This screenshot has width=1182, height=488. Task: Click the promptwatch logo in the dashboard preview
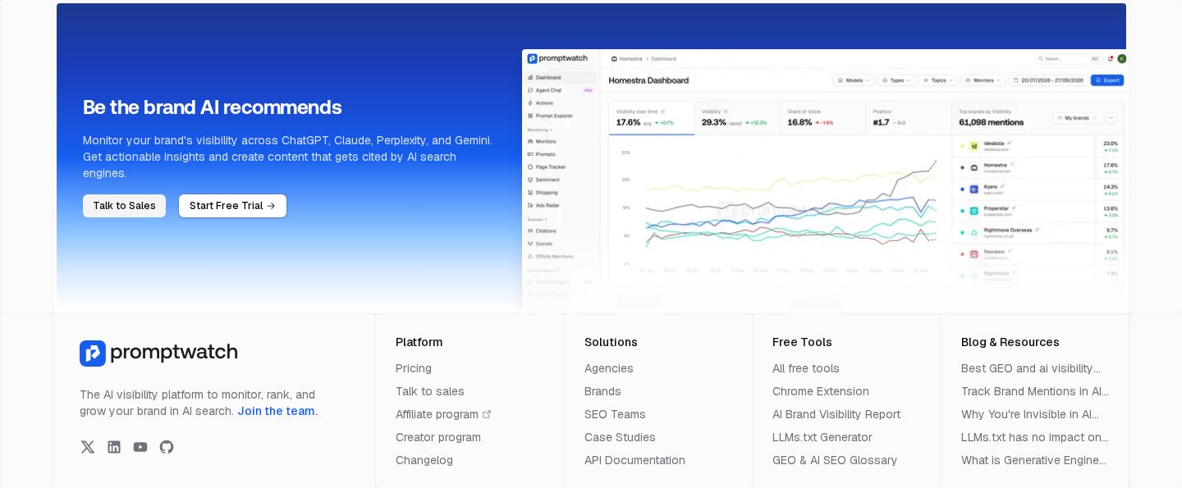pyautogui.click(x=557, y=59)
